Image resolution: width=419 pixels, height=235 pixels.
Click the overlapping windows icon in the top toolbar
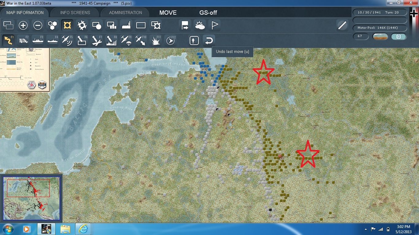(8, 25)
